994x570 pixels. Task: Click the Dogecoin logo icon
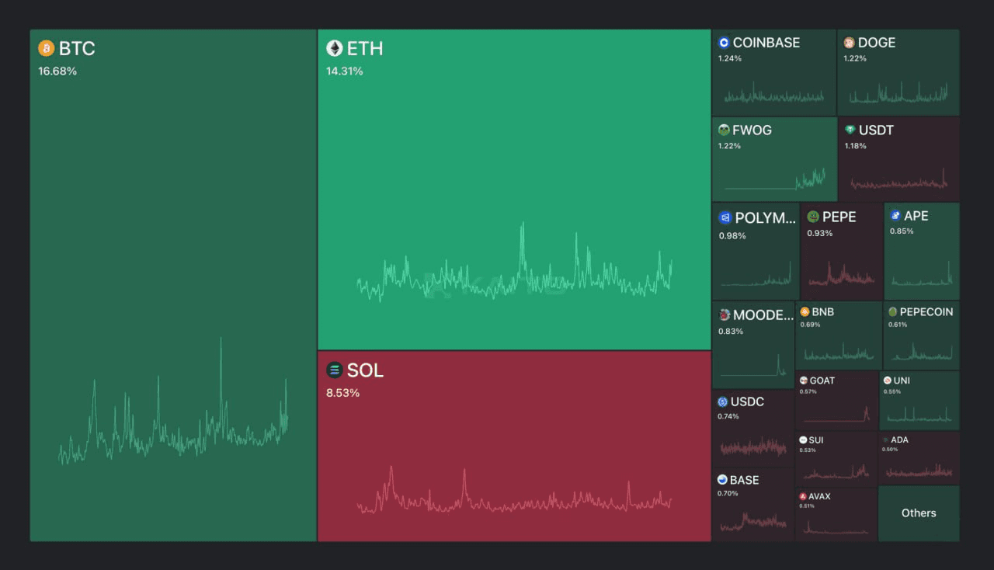pyautogui.click(x=850, y=43)
